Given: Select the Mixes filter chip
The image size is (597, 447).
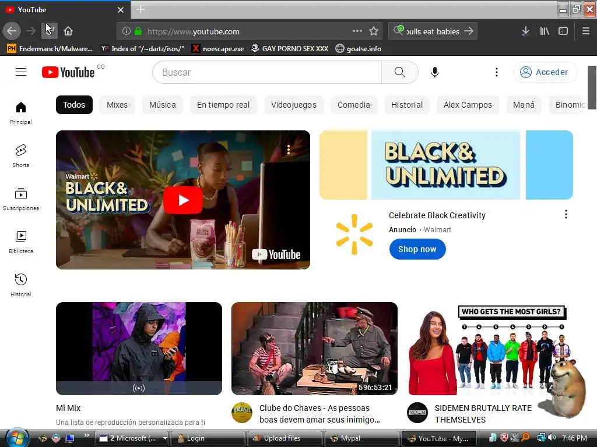Looking at the screenshot, I should (x=117, y=105).
